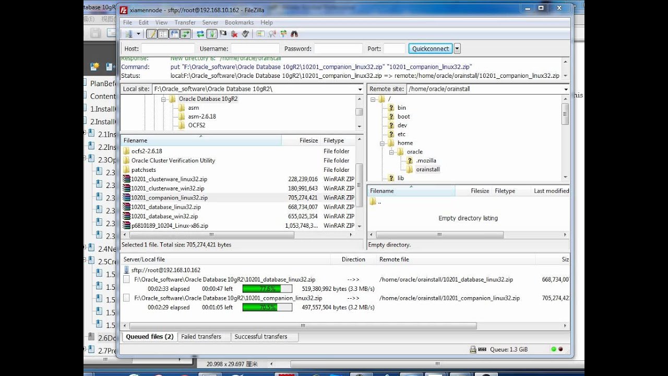Open the Remote site path dropdown
This screenshot has height=376, width=668.
566,89
